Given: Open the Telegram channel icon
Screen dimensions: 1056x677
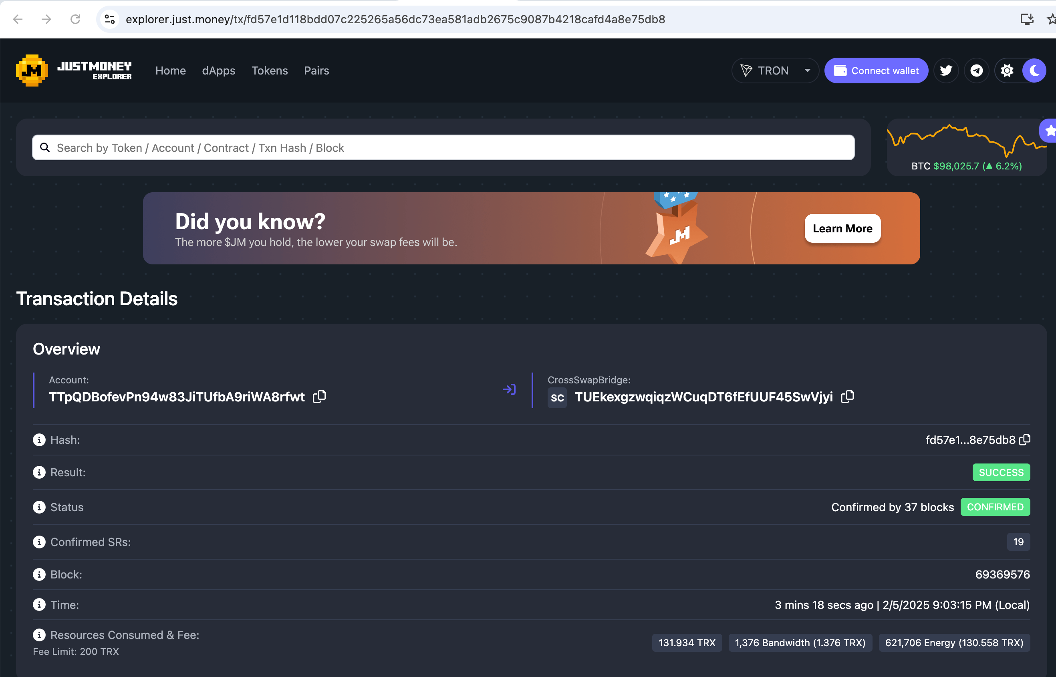Looking at the screenshot, I should (976, 71).
